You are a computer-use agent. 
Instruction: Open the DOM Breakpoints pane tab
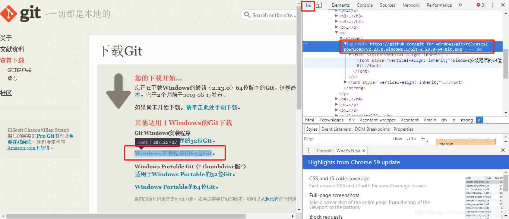pyautogui.click(x=372, y=129)
